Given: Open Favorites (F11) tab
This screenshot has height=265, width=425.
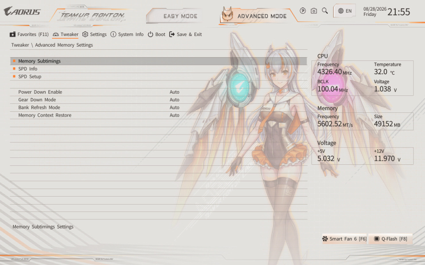Looking at the screenshot, I should coord(29,34).
